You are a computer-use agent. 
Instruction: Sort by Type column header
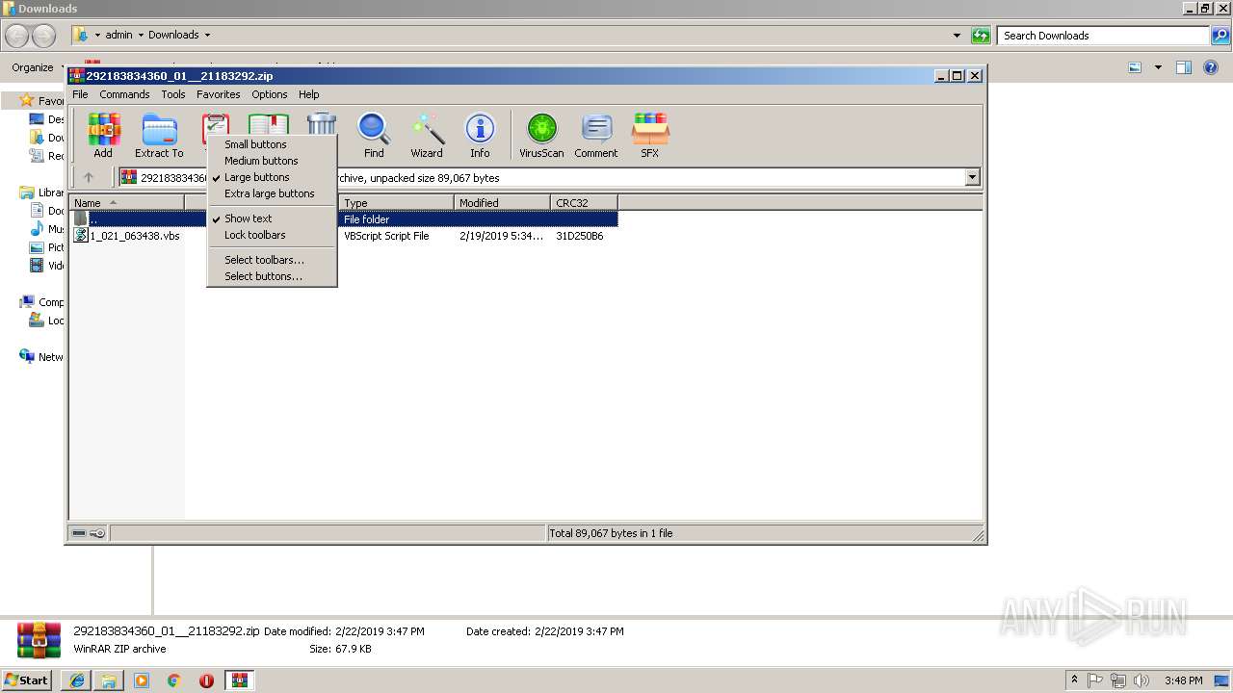click(396, 203)
